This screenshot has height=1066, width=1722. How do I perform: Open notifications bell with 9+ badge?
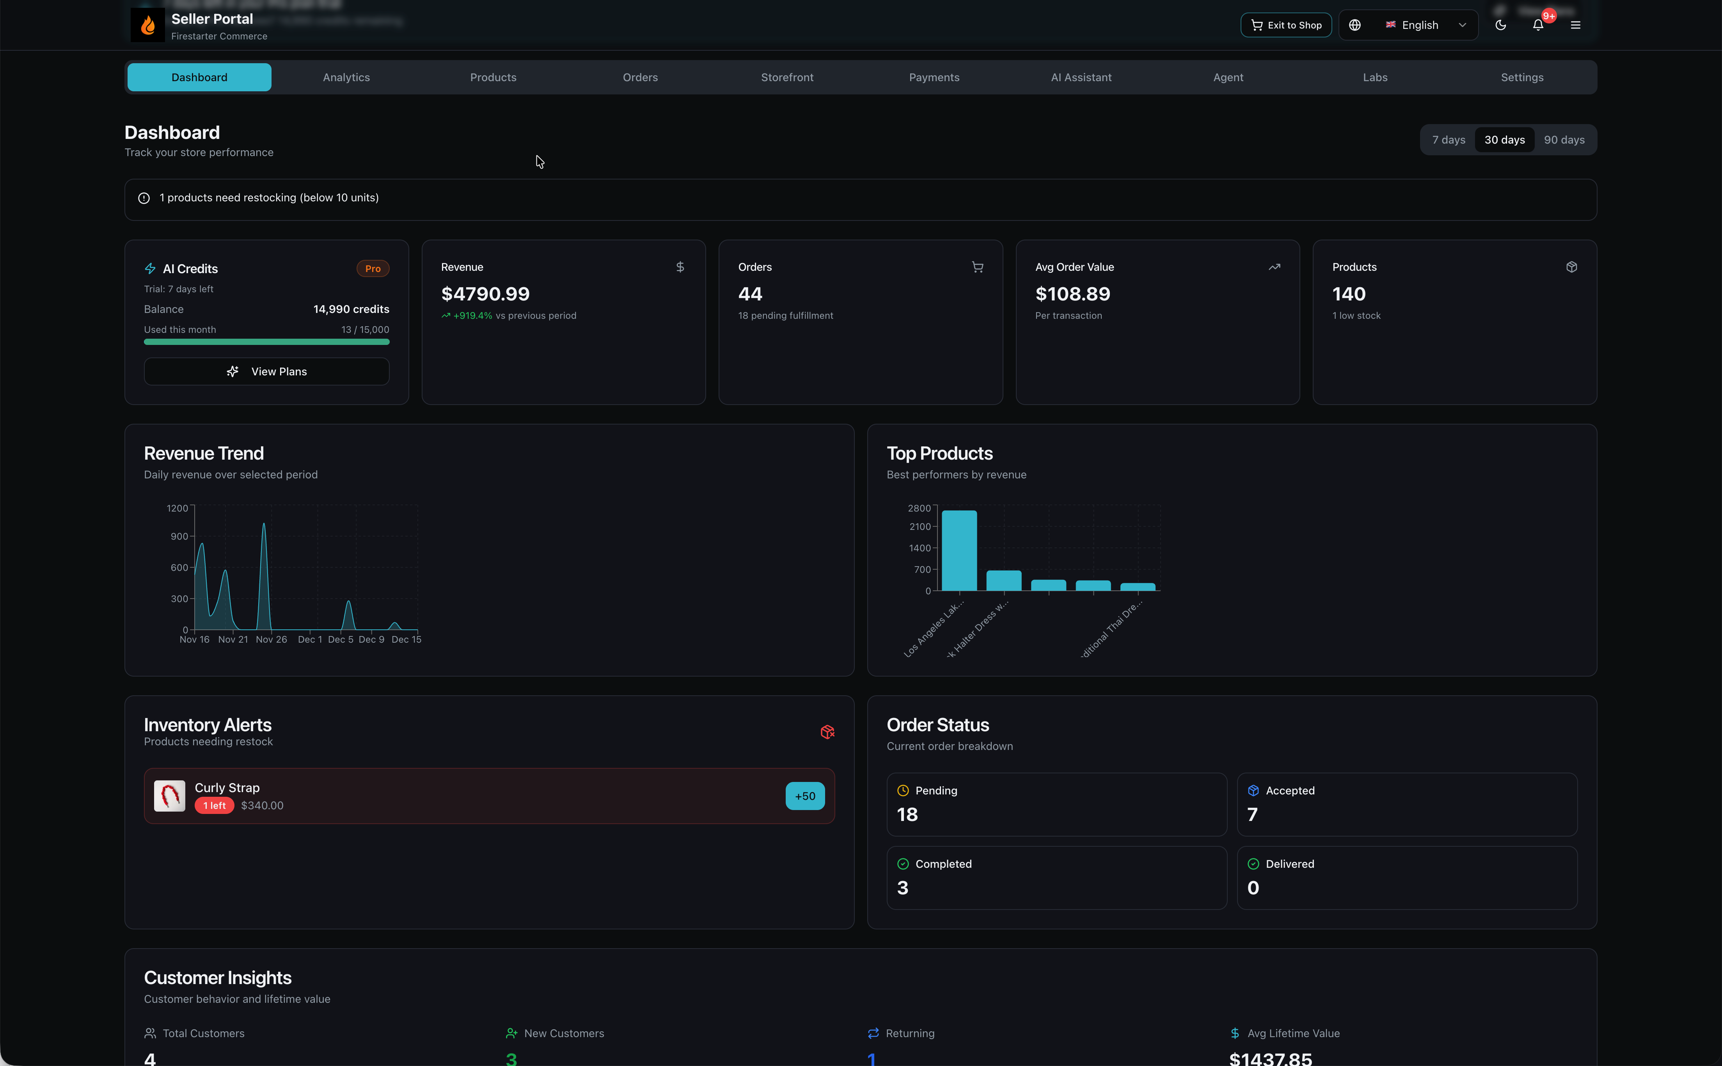click(1538, 25)
